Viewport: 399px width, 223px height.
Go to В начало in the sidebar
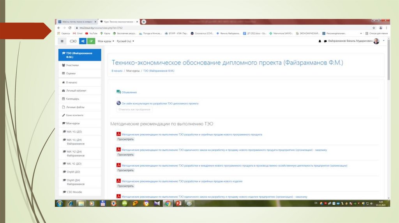point(79,82)
